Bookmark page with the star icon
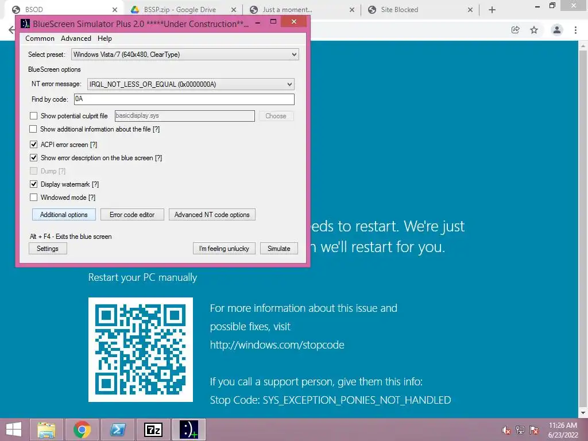 coord(534,30)
